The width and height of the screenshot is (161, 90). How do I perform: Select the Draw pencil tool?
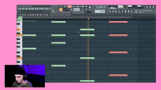[28, 15]
